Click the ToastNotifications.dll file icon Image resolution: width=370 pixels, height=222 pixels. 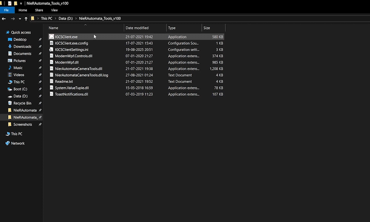[51, 94]
